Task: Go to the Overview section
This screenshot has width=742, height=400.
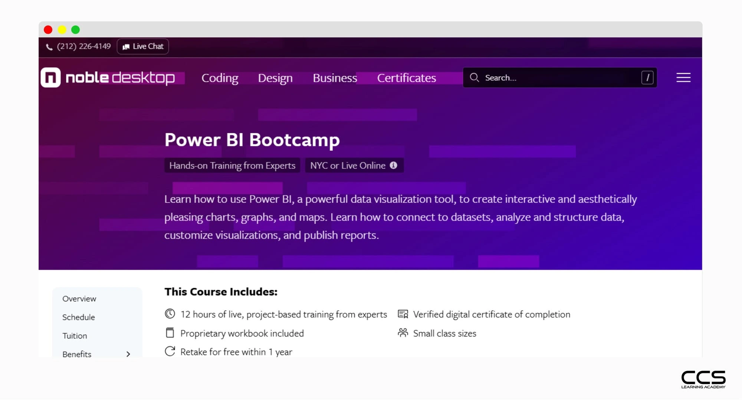Action: [x=79, y=299]
